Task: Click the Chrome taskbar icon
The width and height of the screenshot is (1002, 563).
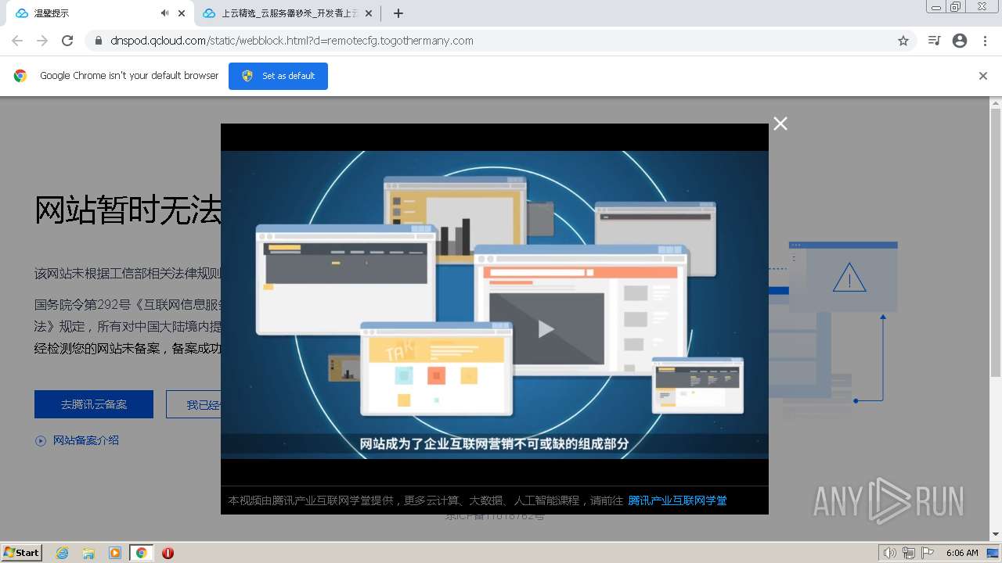Action: pyautogui.click(x=141, y=553)
